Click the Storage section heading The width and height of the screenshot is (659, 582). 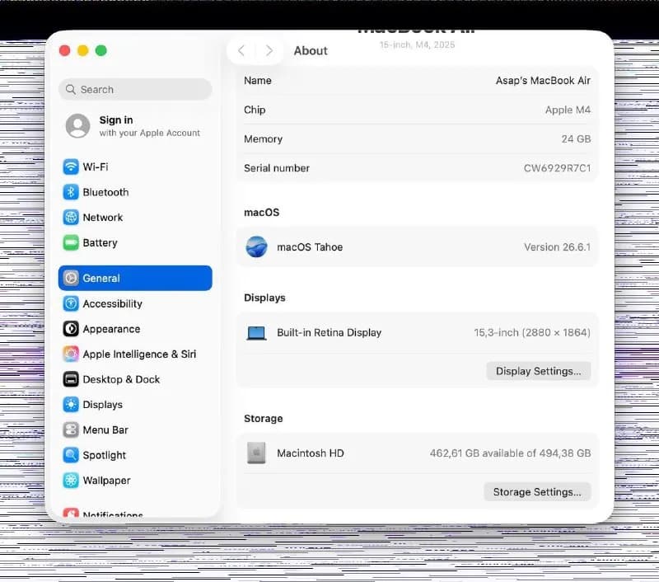263,419
